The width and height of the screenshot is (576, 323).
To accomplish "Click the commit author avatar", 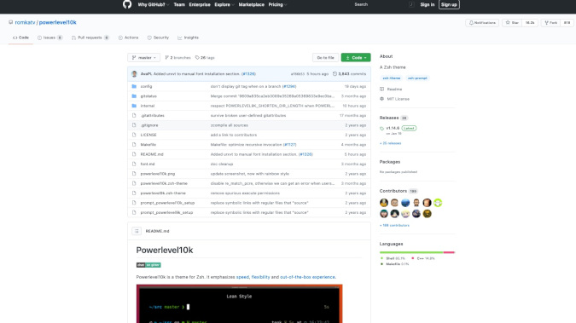I will tap(135, 74).
